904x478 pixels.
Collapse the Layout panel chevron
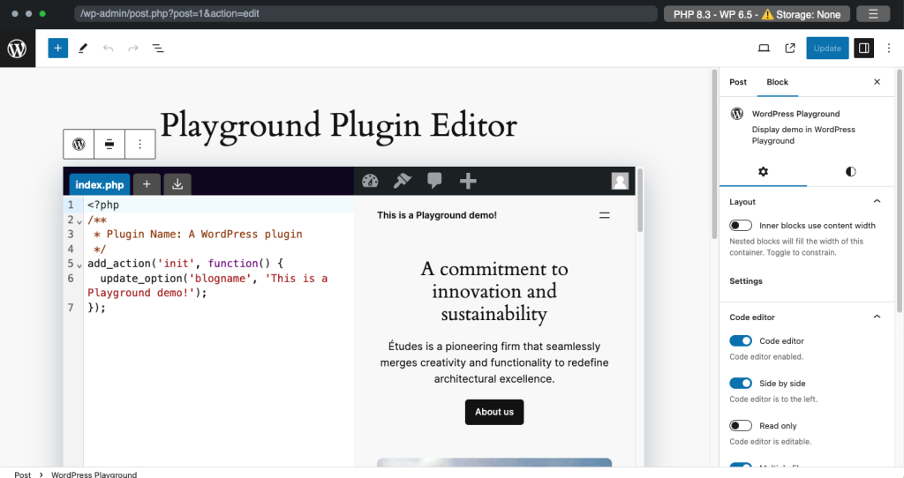(877, 202)
